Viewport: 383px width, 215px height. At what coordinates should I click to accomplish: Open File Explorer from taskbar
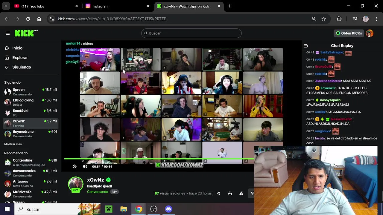point(124,209)
